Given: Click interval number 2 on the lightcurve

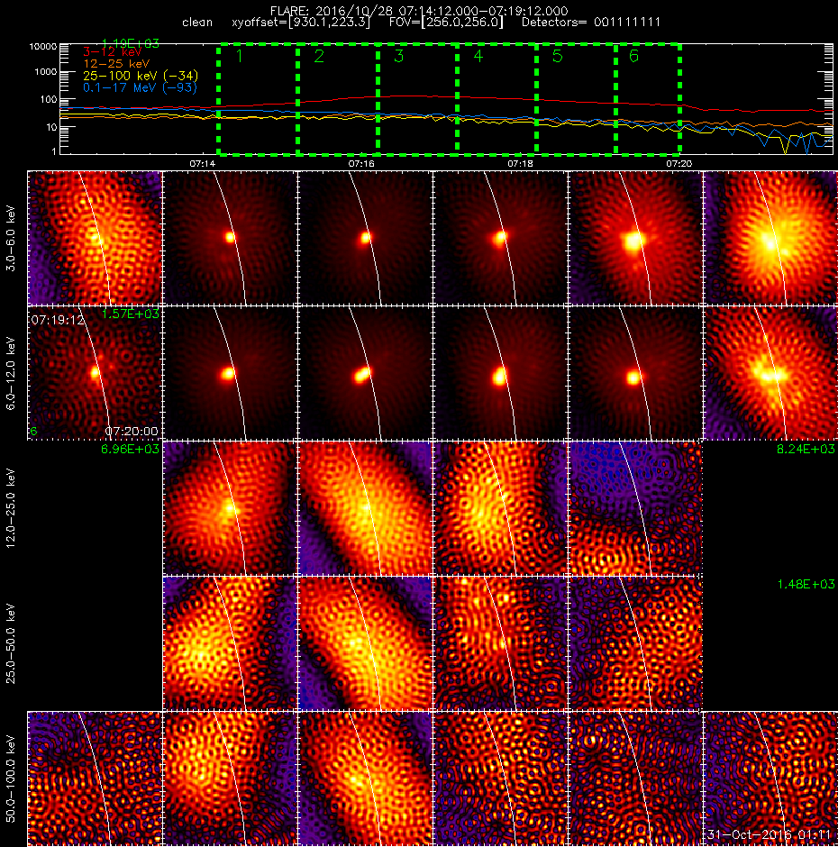Looking at the screenshot, I should pyautogui.click(x=319, y=56).
